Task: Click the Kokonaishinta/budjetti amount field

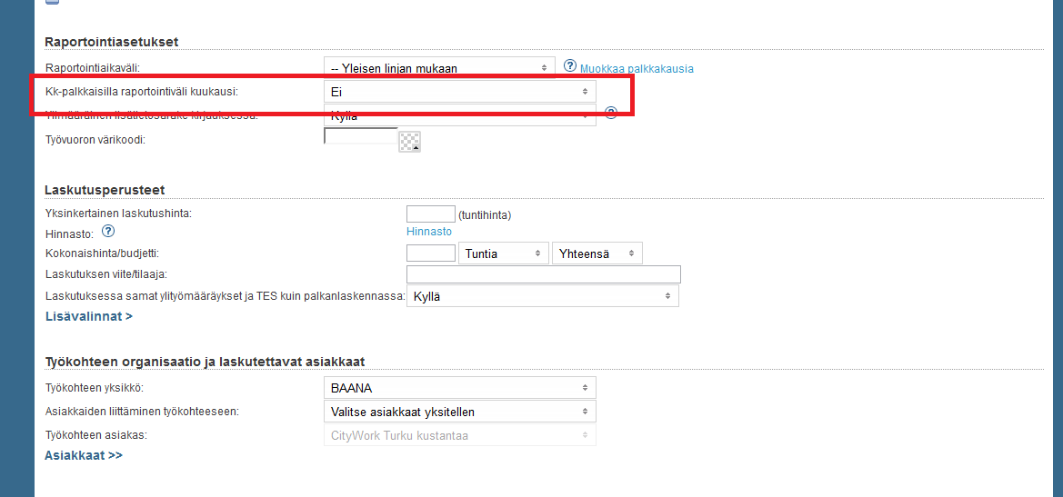Action: (x=431, y=253)
